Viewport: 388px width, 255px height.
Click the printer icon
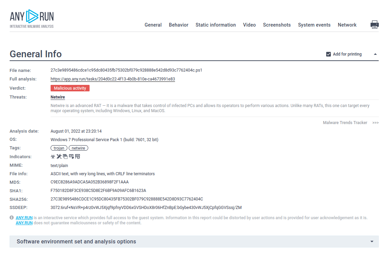374,25
